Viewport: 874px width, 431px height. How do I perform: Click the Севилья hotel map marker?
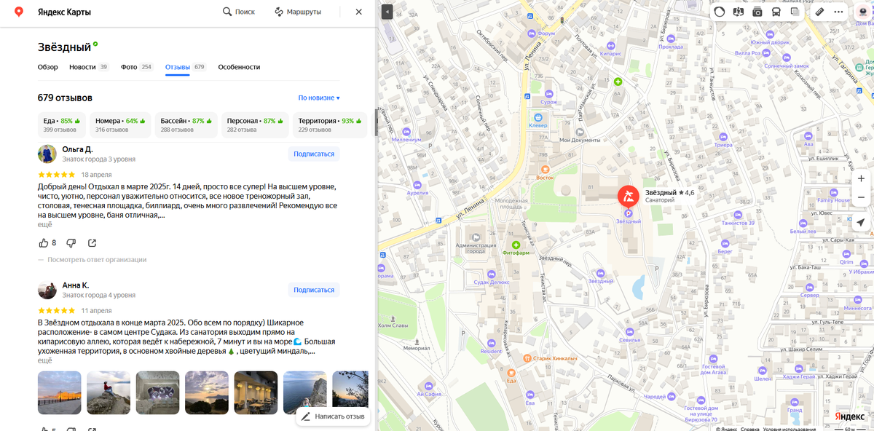tap(629, 333)
